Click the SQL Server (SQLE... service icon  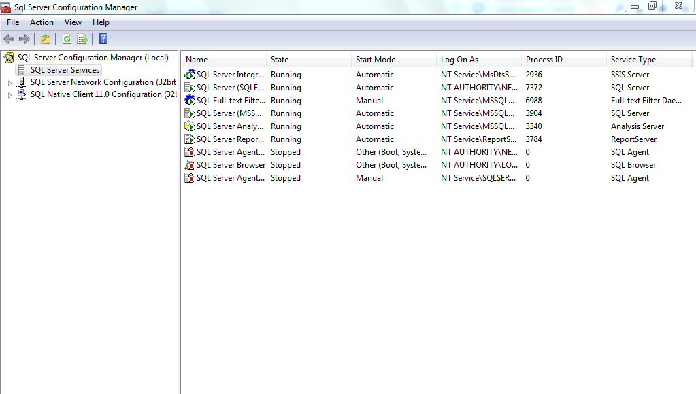click(190, 88)
